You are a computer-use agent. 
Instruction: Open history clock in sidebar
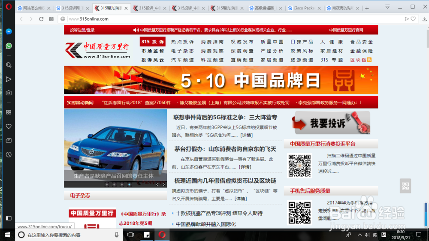[x=9, y=154]
